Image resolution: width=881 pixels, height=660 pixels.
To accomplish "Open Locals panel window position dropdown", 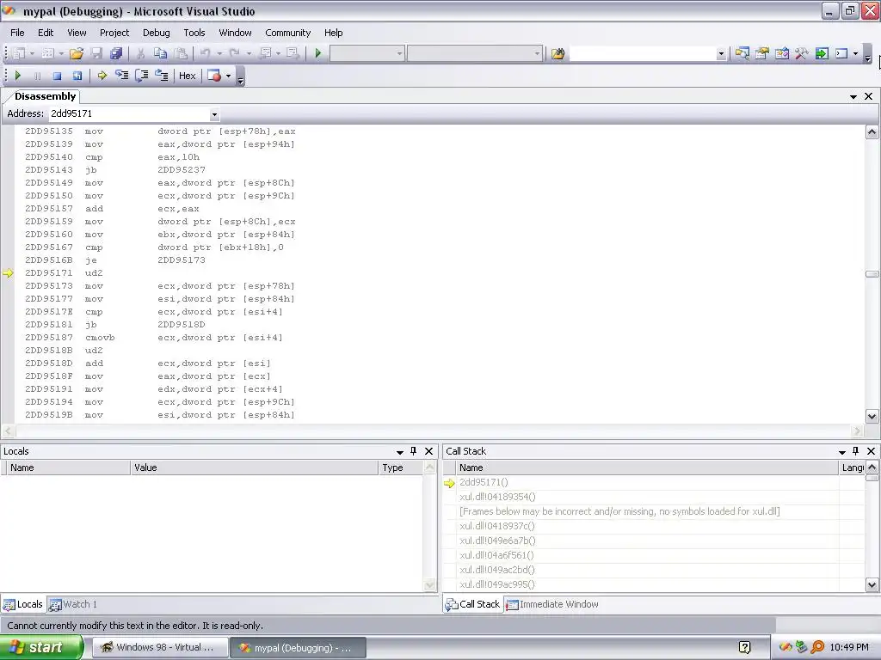I will tap(400, 452).
